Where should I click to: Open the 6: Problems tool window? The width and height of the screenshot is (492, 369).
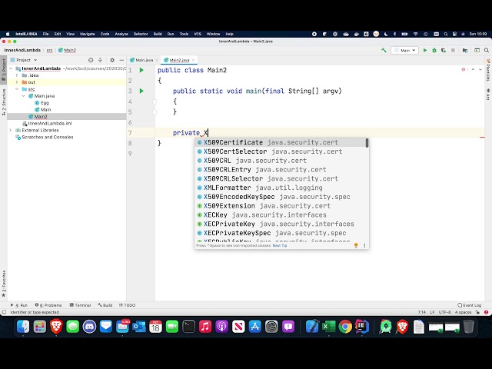(x=48, y=305)
